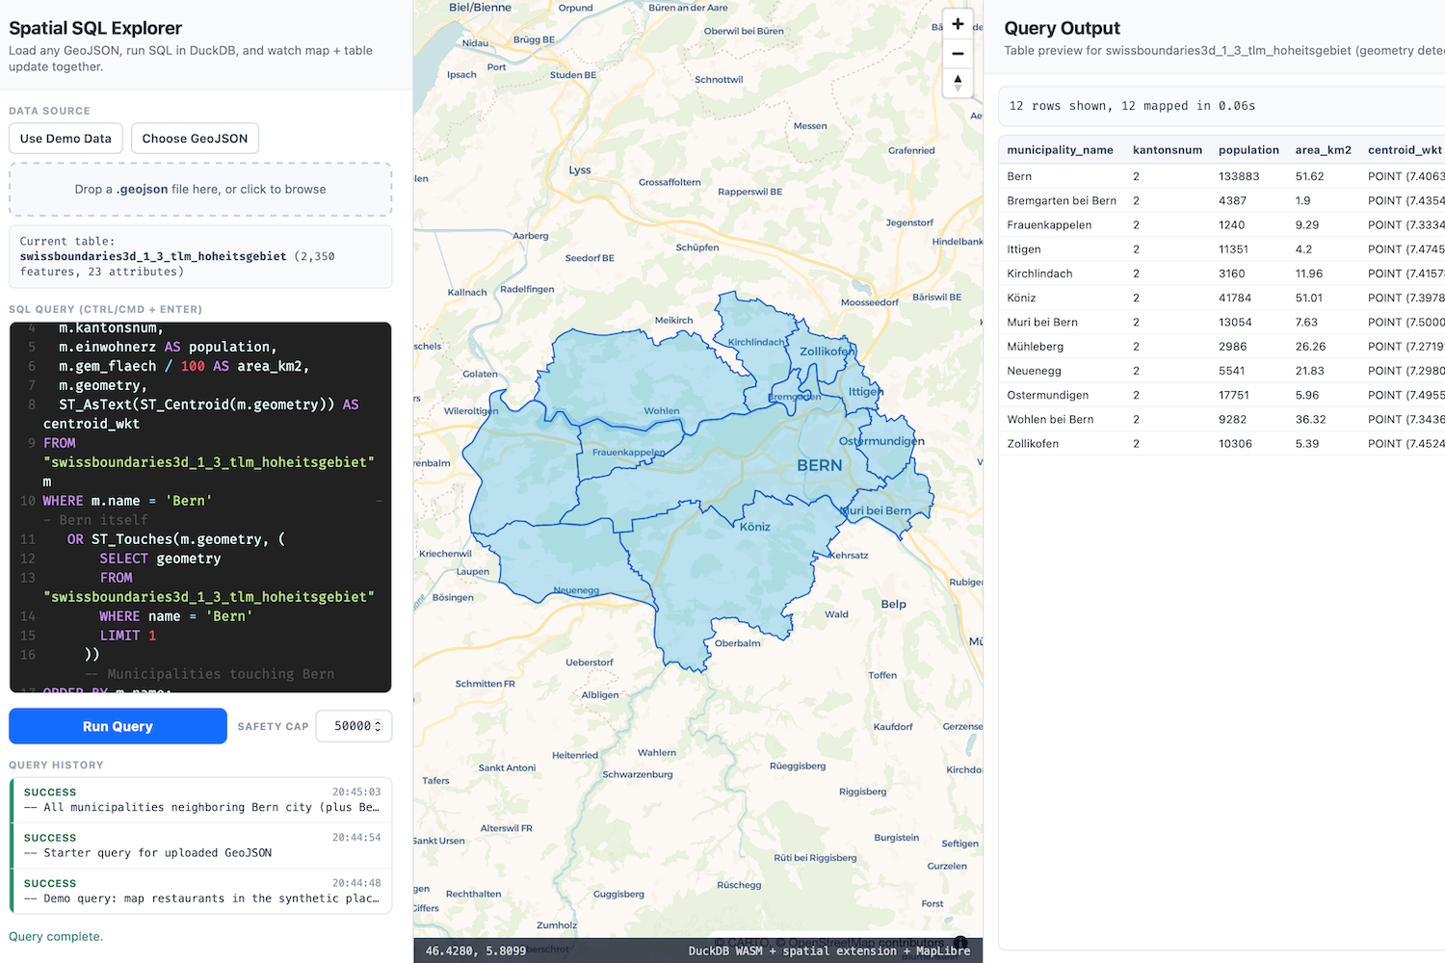This screenshot has height=963, width=1445.
Task: Click the population column header
Action: (x=1248, y=149)
